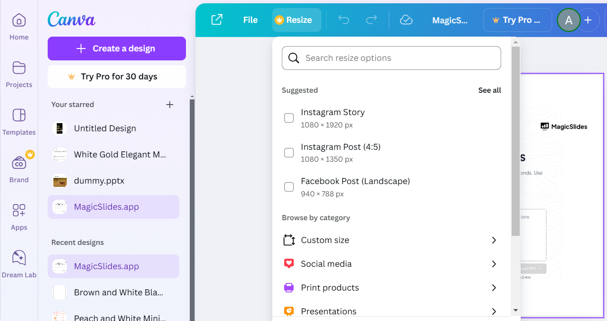
Task: Click the cloud save status icon
Action: (x=406, y=20)
